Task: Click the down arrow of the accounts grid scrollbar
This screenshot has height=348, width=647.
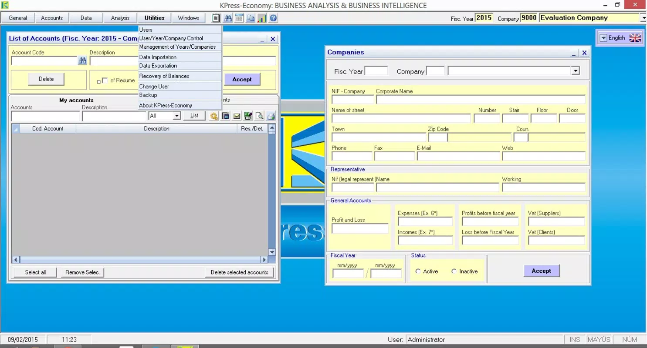Action: point(272,252)
